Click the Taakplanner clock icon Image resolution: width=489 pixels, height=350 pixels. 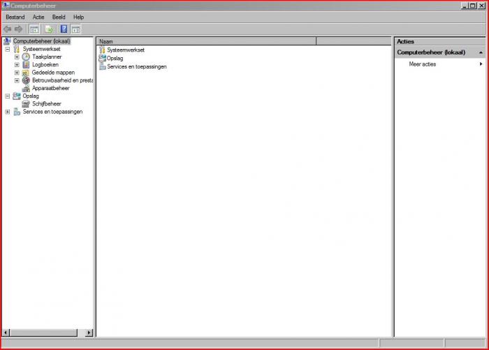[27, 57]
